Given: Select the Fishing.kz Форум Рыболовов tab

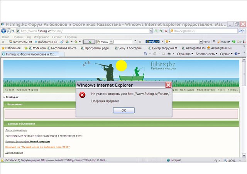Looking at the screenshot, I should pos(30,54).
